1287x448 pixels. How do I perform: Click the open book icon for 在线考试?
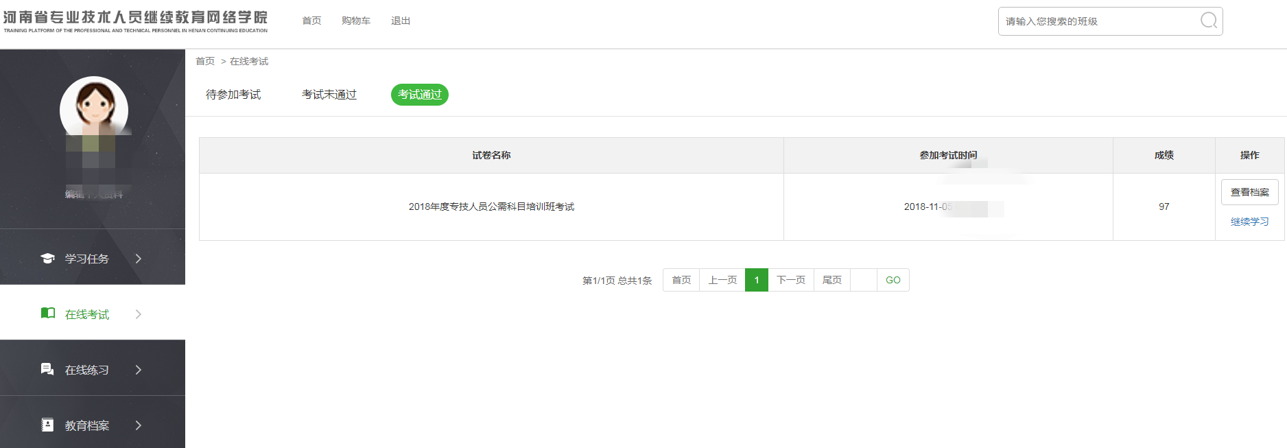pyautogui.click(x=47, y=314)
